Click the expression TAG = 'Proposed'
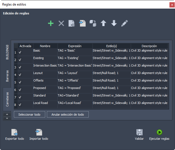Image resolution: width=175 pixels, height=150 pixels. 69,88
